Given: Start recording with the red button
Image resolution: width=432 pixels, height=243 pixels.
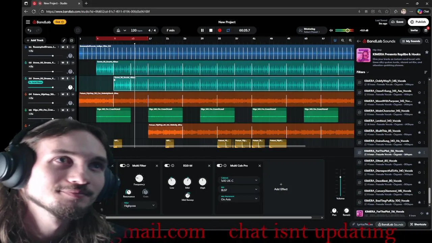Looking at the screenshot, I should coord(220,30).
